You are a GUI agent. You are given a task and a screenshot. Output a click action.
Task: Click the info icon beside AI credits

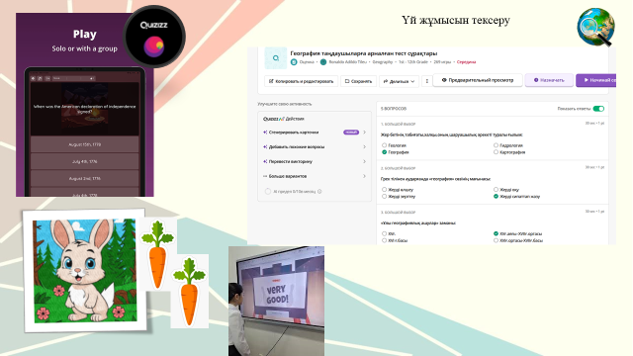pyautogui.click(x=319, y=191)
